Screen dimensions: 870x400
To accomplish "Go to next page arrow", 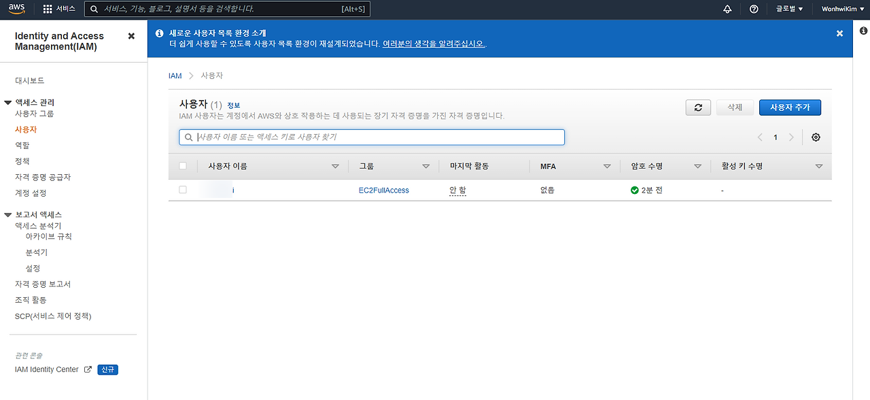I will pos(791,137).
